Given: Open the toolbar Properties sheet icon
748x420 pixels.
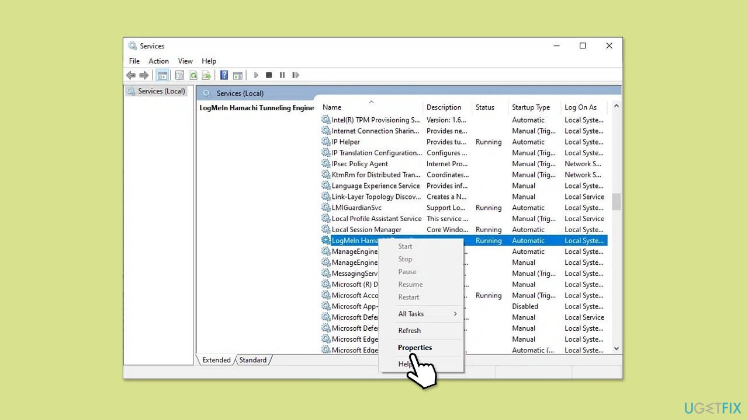Looking at the screenshot, I should click(179, 75).
